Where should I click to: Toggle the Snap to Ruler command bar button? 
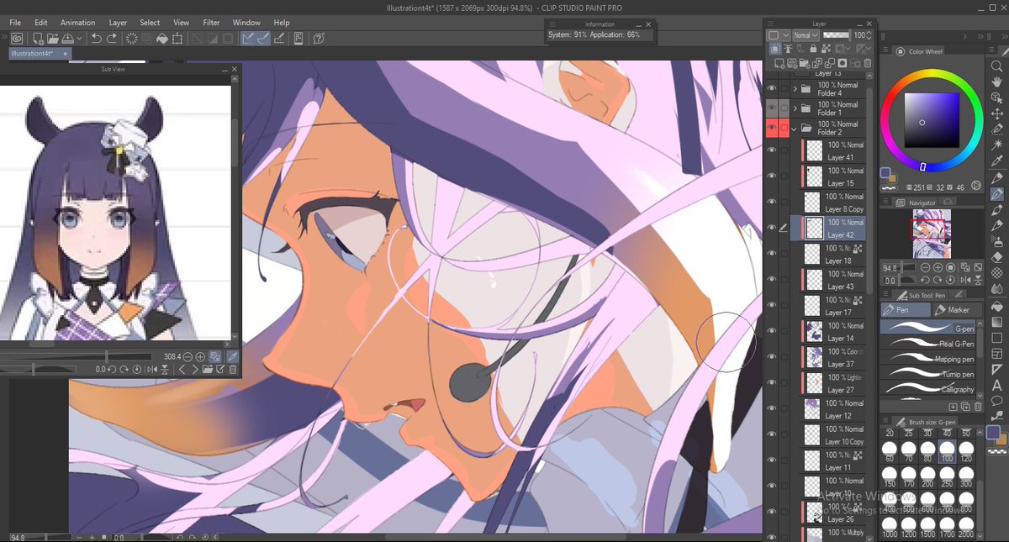pos(248,38)
